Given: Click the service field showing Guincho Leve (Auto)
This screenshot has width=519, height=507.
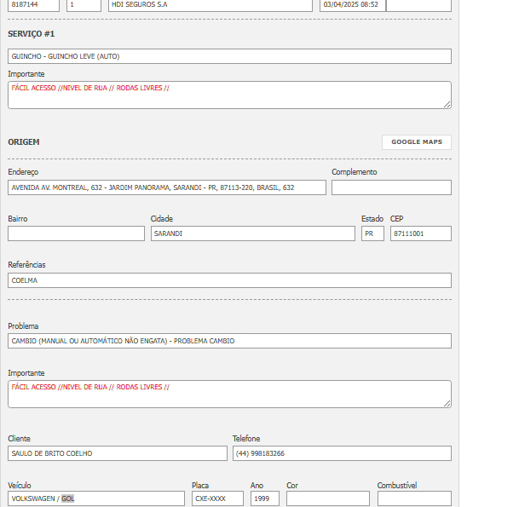Looking at the screenshot, I should coord(229,56).
